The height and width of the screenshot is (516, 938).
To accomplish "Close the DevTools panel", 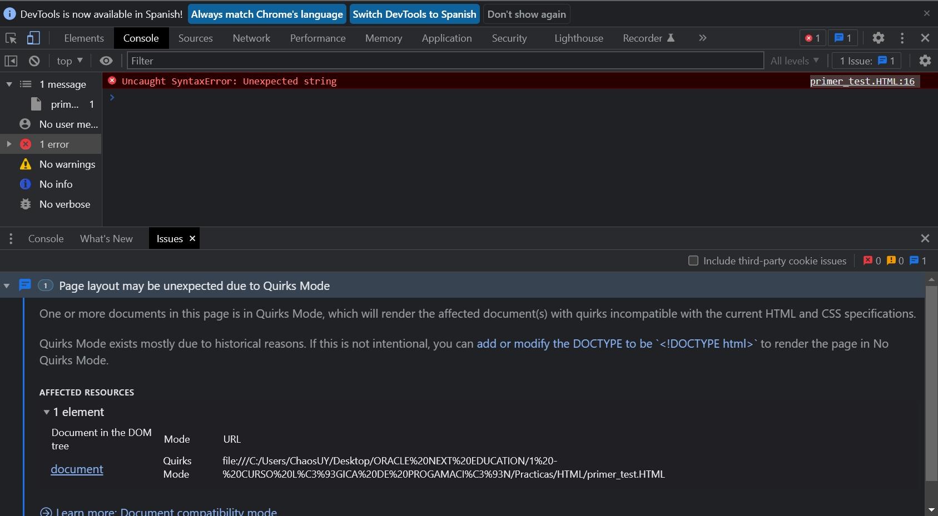I will (x=925, y=38).
